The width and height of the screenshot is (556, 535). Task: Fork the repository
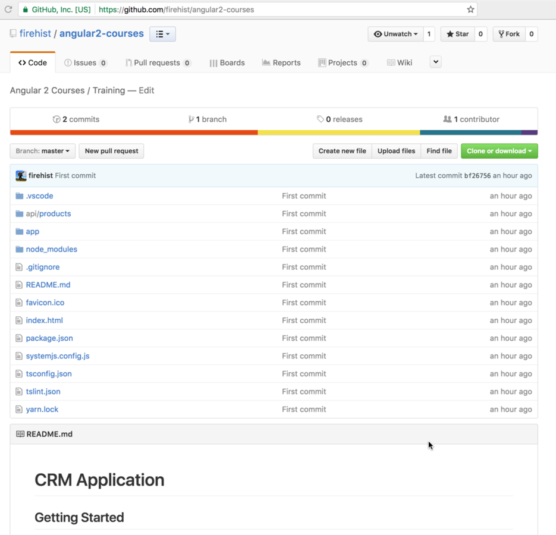pyautogui.click(x=509, y=34)
